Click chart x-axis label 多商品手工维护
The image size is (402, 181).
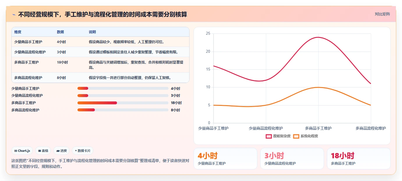[318, 128]
